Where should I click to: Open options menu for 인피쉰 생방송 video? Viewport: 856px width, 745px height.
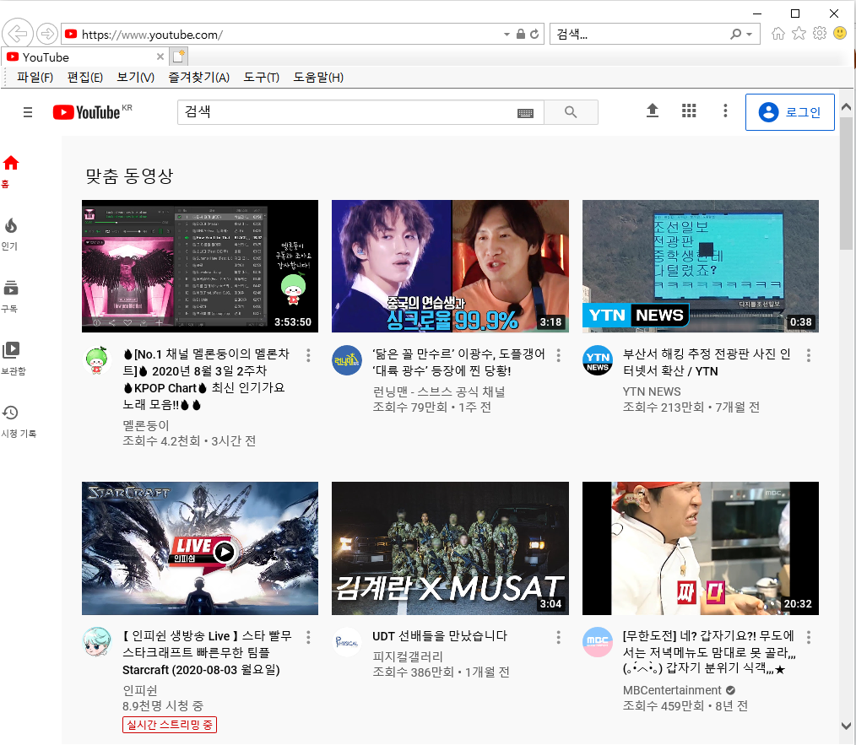(x=308, y=637)
